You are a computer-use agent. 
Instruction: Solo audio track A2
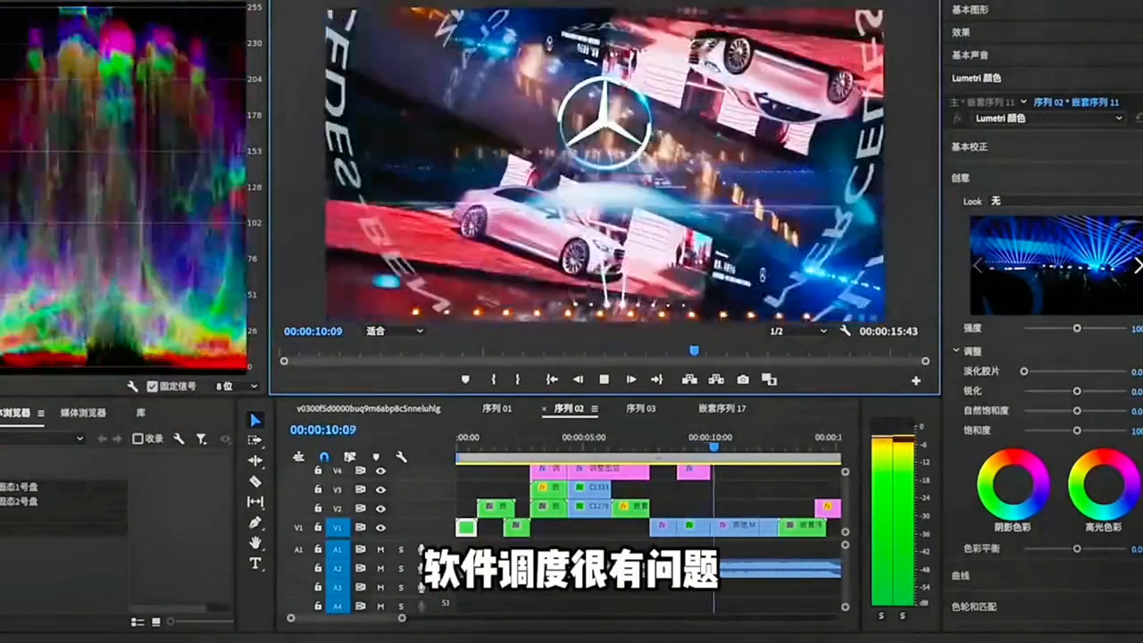point(401,568)
